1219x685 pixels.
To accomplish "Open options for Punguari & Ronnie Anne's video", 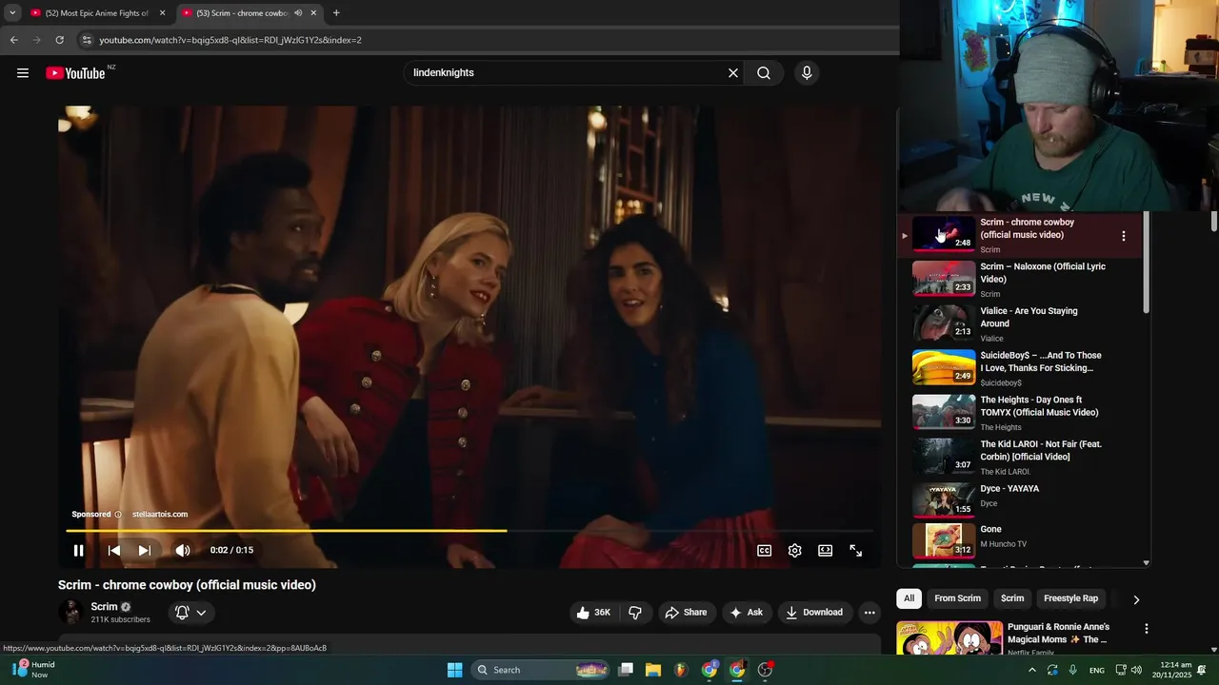I will point(1147,629).
